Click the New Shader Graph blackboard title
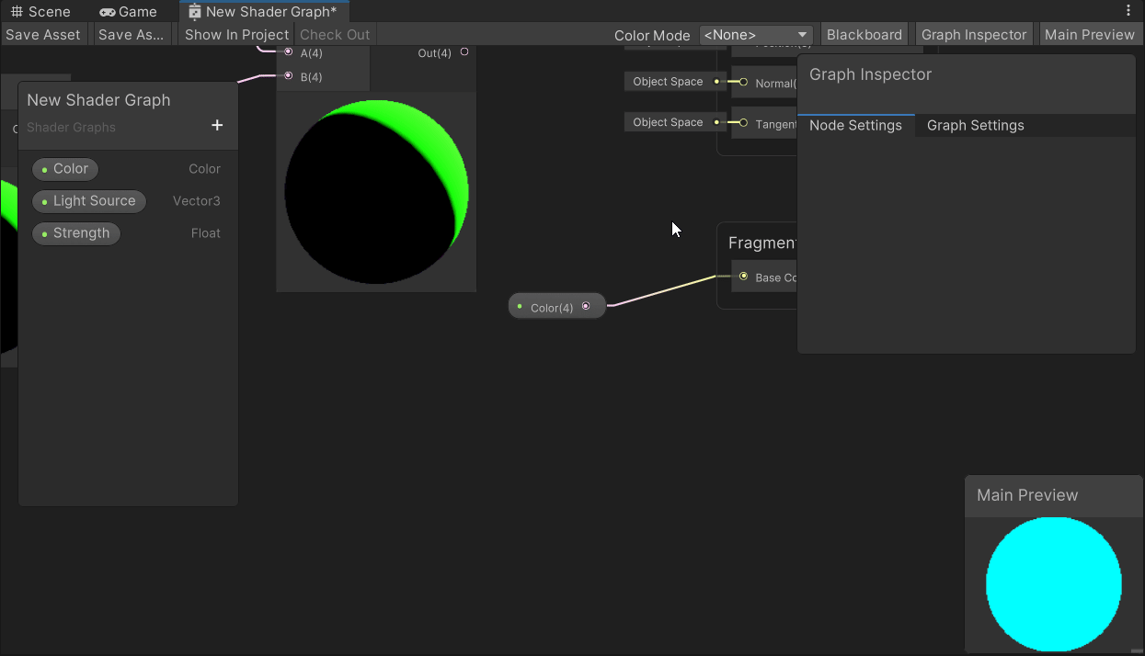 coord(98,100)
